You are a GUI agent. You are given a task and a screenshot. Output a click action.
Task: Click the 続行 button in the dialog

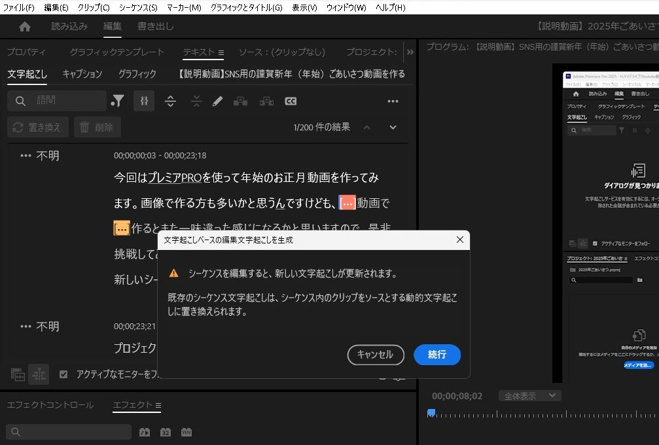(x=437, y=355)
